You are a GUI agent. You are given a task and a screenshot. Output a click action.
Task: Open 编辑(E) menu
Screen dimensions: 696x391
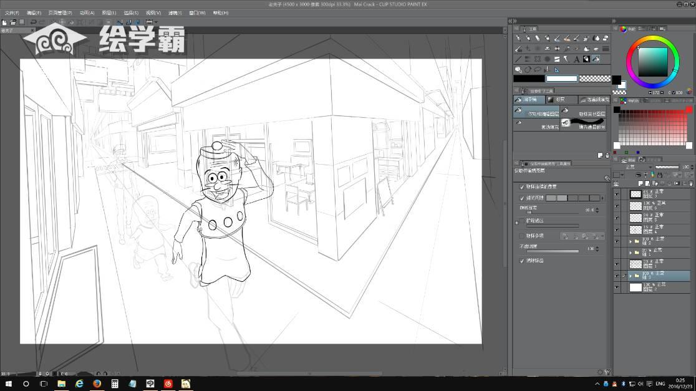coord(34,13)
